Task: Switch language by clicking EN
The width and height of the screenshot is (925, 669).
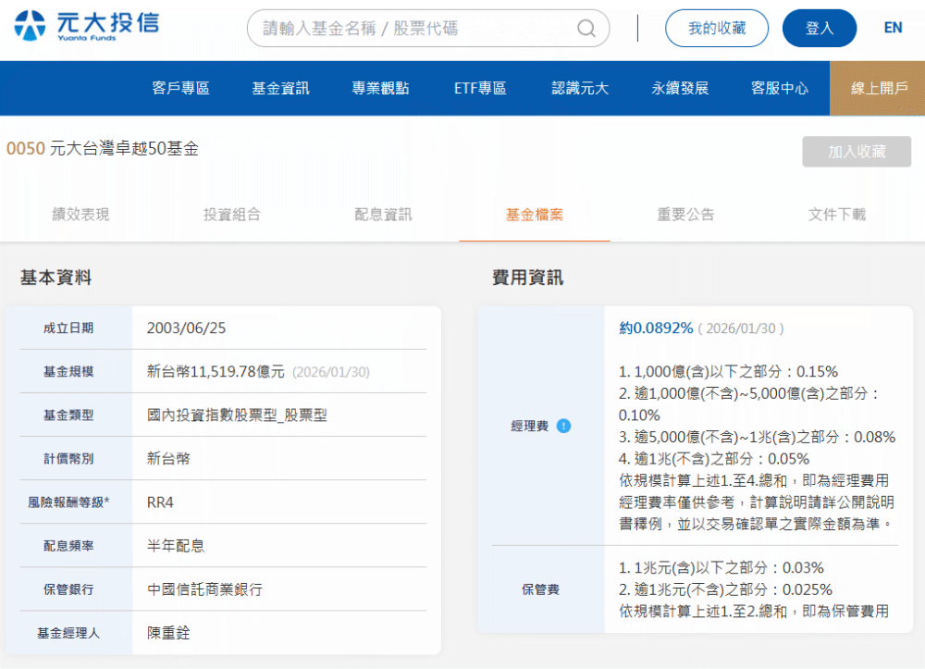Action: (x=893, y=29)
